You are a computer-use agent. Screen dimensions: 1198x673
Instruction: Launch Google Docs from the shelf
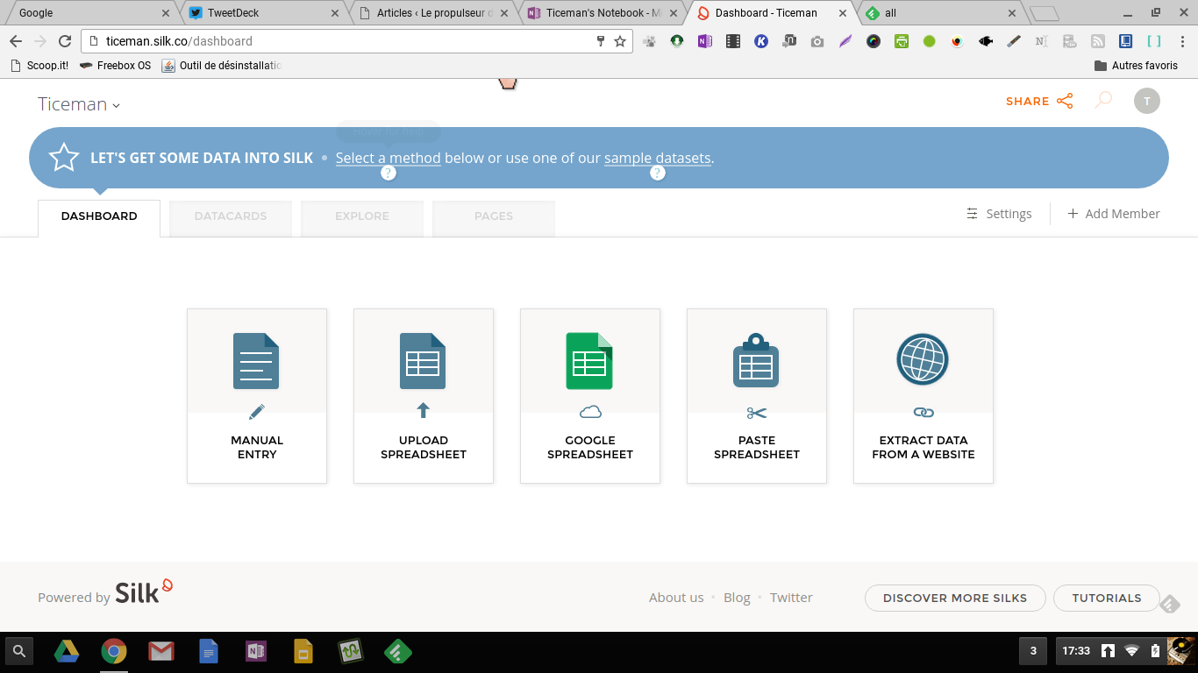(209, 651)
